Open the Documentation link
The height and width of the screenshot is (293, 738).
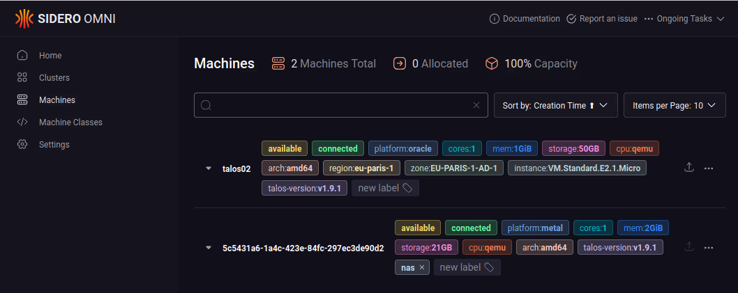[525, 19]
